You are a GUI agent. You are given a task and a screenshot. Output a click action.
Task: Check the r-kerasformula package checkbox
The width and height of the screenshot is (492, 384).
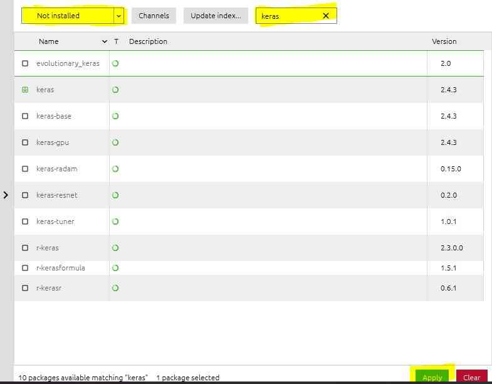coord(25,268)
